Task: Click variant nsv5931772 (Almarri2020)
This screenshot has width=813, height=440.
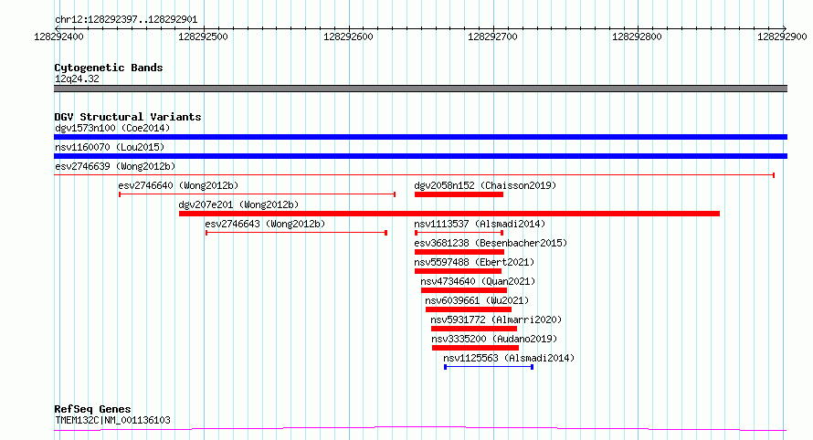Action: click(496, 320)
